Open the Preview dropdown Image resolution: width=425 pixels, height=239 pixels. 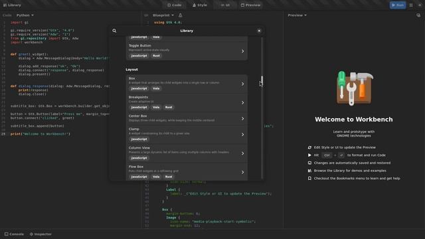click(297, 15)
